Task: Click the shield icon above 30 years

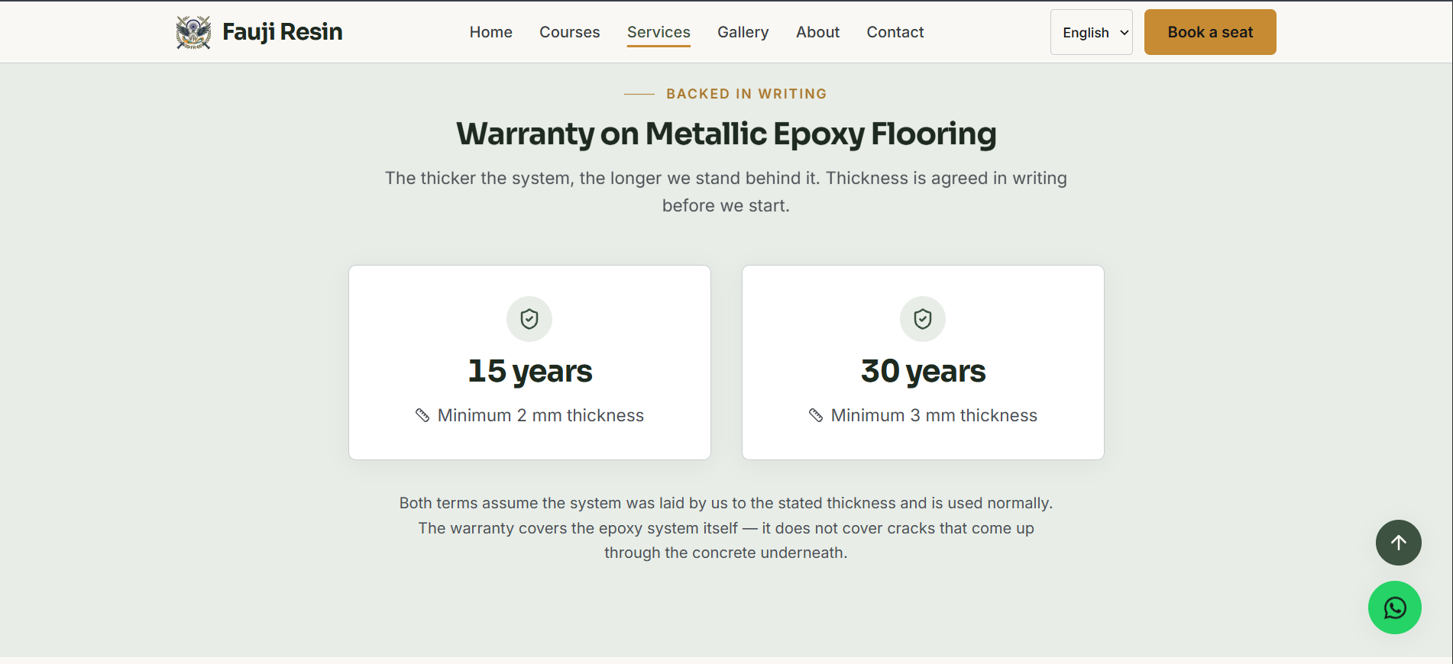Action: [923, 319]
